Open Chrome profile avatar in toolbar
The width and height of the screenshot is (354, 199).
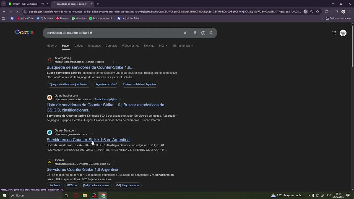[x=343, y=12]
